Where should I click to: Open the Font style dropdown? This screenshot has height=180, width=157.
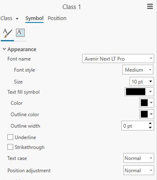[138, 70]
